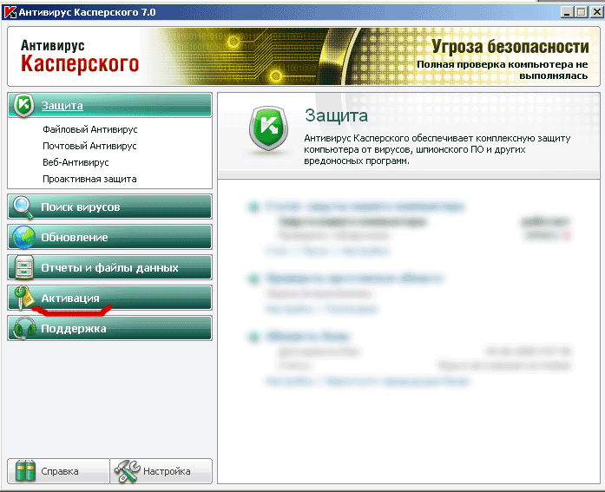Open Отчеты и файлы данных section

109,267
